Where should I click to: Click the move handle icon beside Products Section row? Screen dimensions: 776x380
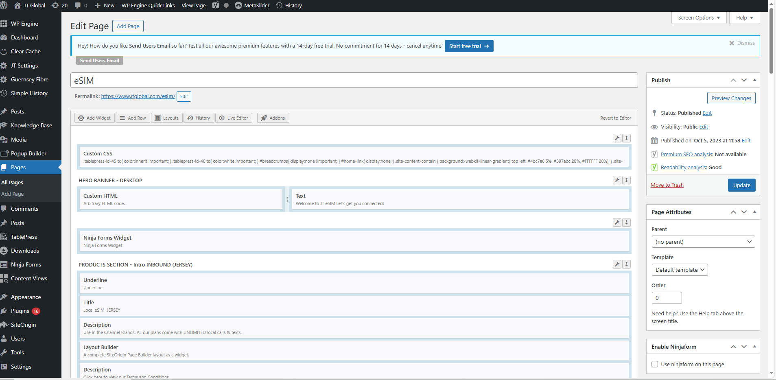pos(627,264)
